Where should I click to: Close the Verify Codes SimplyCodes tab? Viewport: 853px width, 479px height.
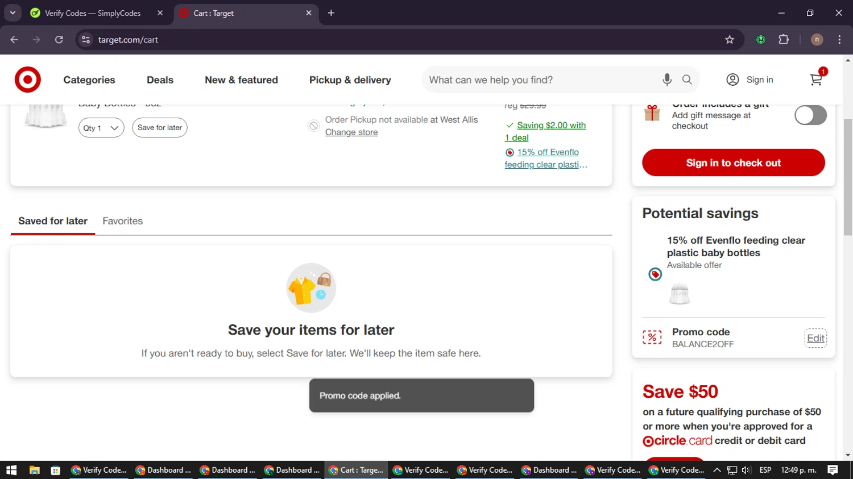(160, 13)
